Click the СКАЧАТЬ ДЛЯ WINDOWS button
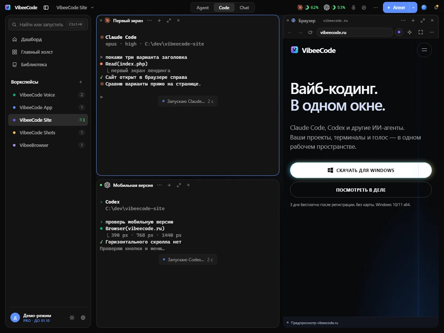This screenshot has height=333, width=444. [361, 170]
